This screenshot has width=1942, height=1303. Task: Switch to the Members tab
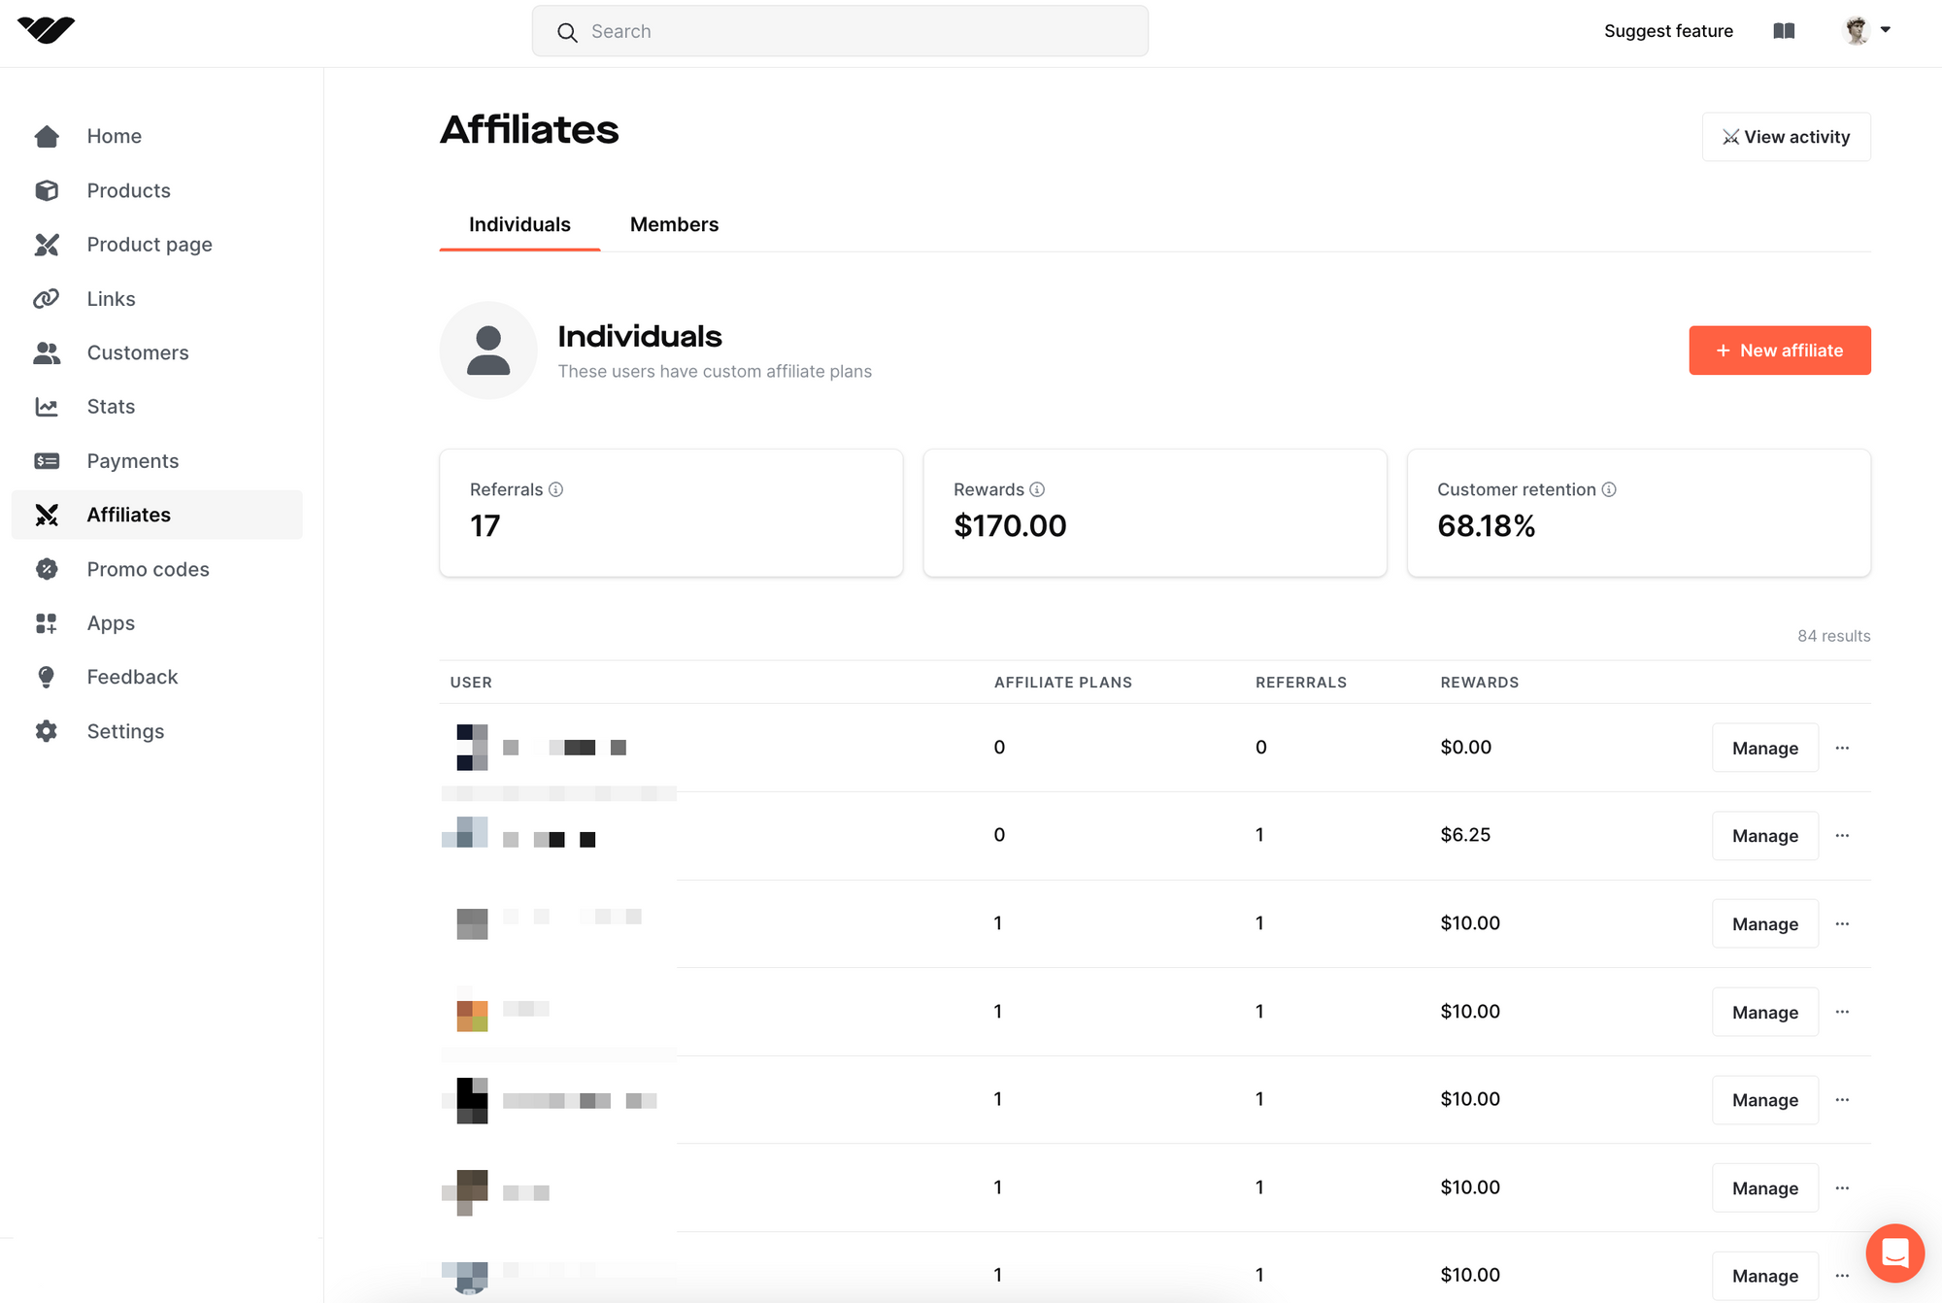coord(673,224)
